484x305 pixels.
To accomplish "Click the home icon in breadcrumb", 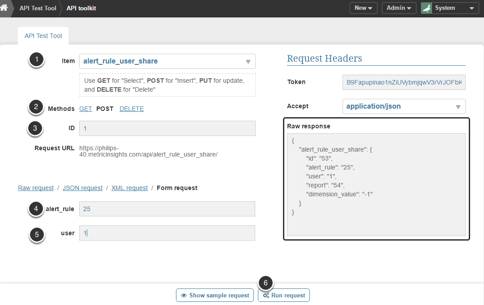I will (x=4, y=8).
